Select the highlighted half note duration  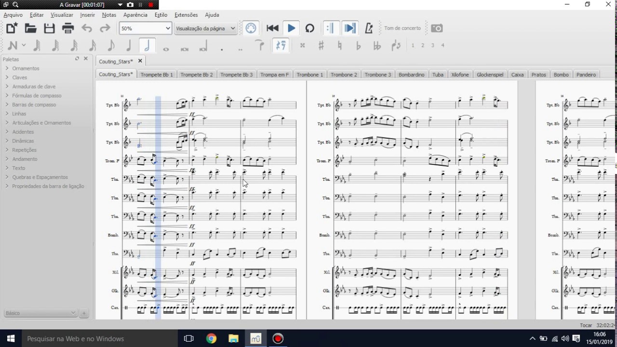[x=147, y=45]
